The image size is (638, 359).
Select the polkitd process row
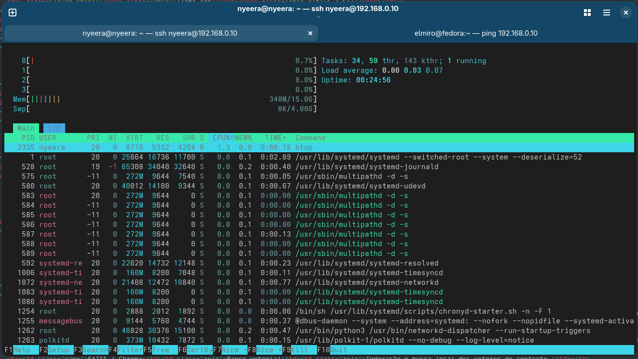coord(319,340)
